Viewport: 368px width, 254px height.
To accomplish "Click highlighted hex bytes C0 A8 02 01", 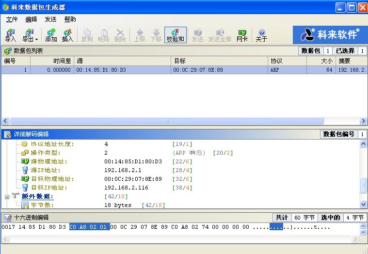I will coord(90,227).
